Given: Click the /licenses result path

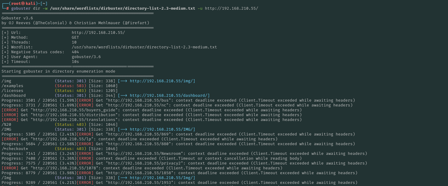Looking at the screenshot, I should [x=12, y=91].
